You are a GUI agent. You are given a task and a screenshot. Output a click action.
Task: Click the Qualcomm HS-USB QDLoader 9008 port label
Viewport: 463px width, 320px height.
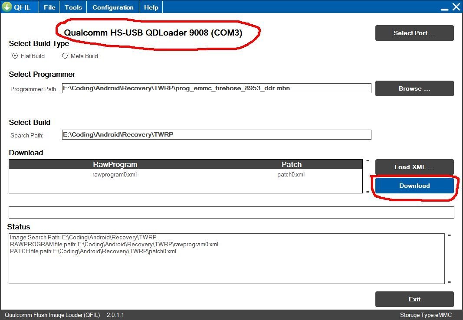point(153,33)
